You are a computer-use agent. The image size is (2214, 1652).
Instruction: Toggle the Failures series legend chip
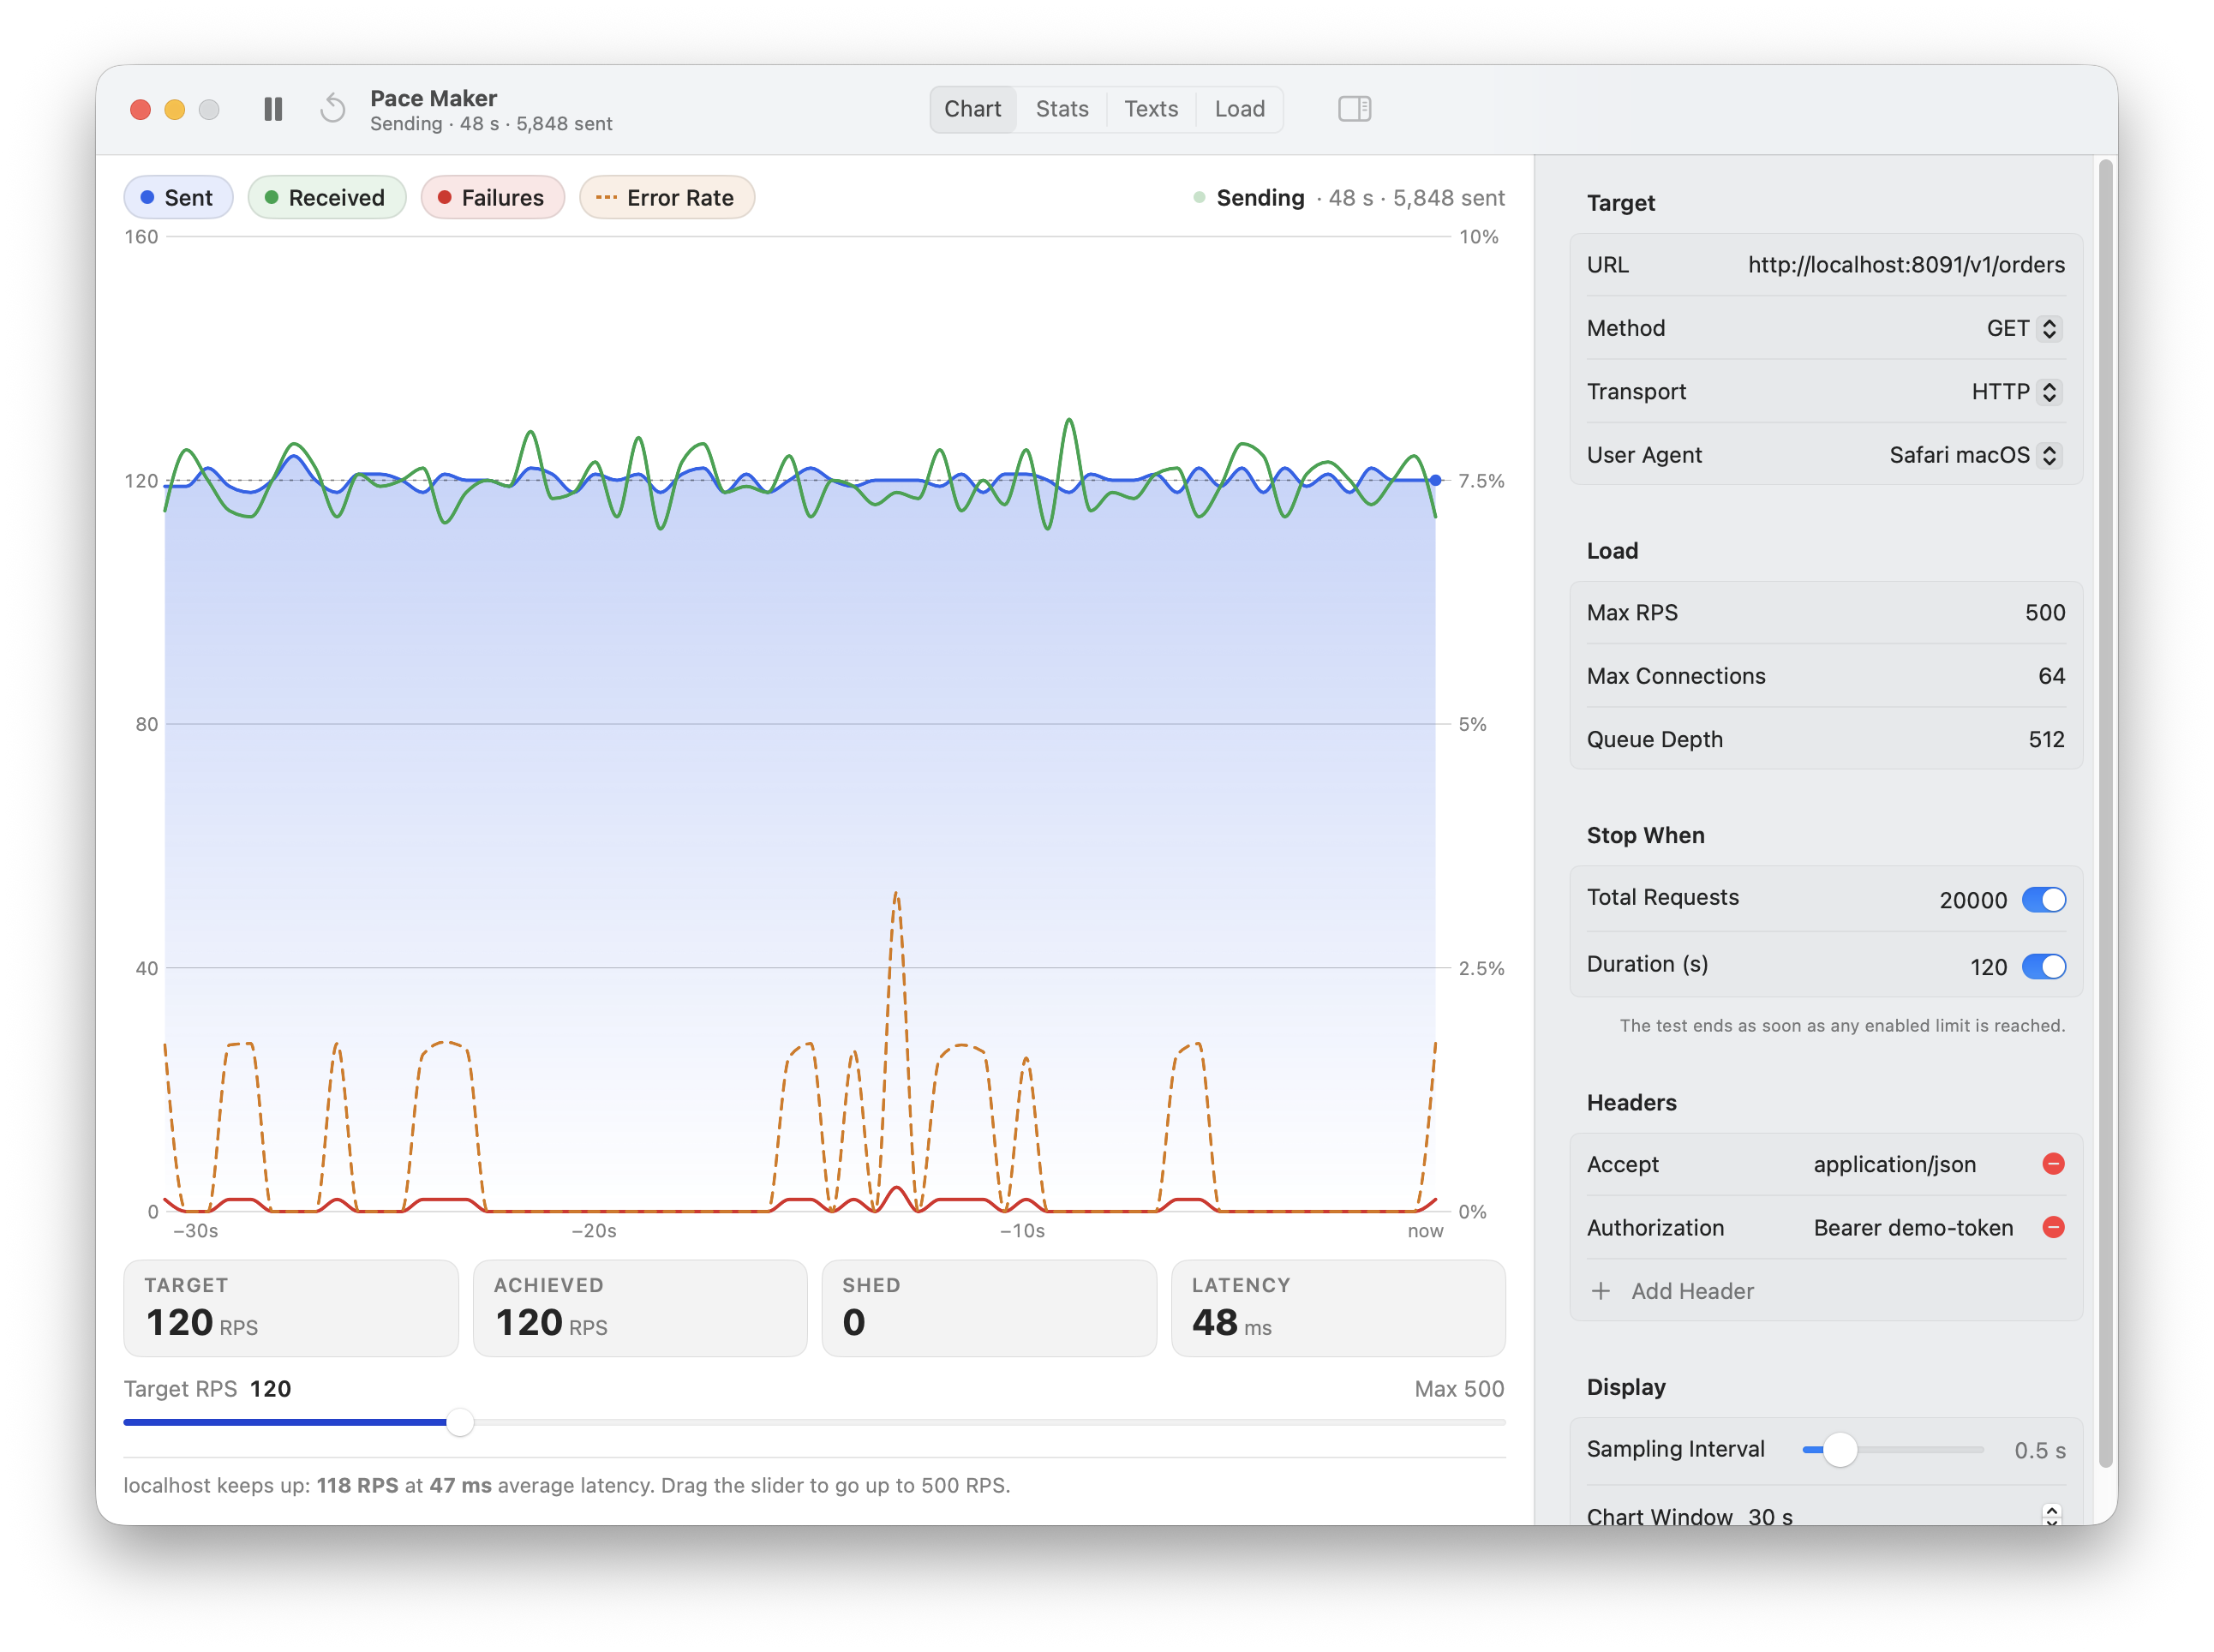click(x=492, y=198)
